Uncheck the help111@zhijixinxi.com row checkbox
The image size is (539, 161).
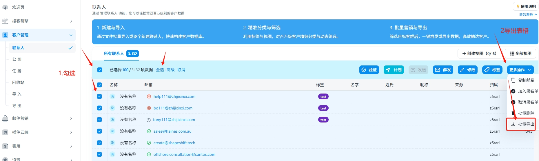pos(99,96)
